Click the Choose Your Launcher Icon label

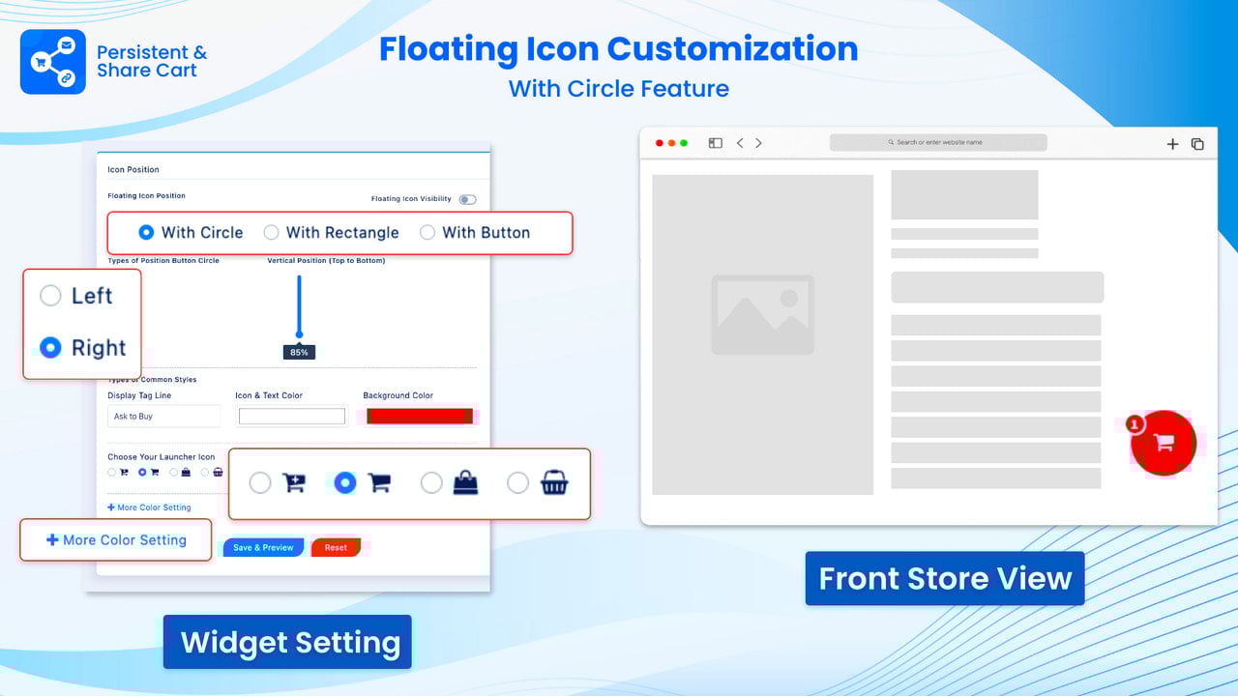click(162, 457)
